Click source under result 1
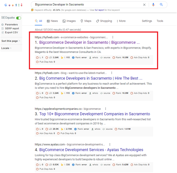The height and width of the screenshot is (173, 177). coord(105,58)
